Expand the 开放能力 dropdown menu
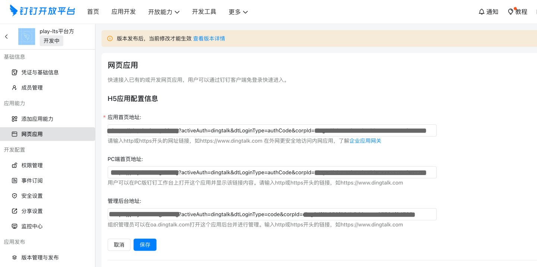This screenshot has height=267, width=537. click(x=164, y=12)
